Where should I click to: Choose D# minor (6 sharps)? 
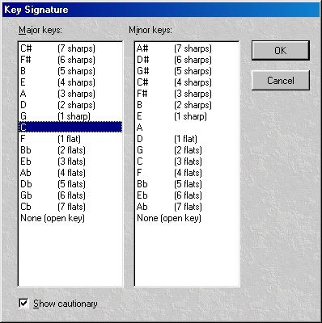(187, 60)
